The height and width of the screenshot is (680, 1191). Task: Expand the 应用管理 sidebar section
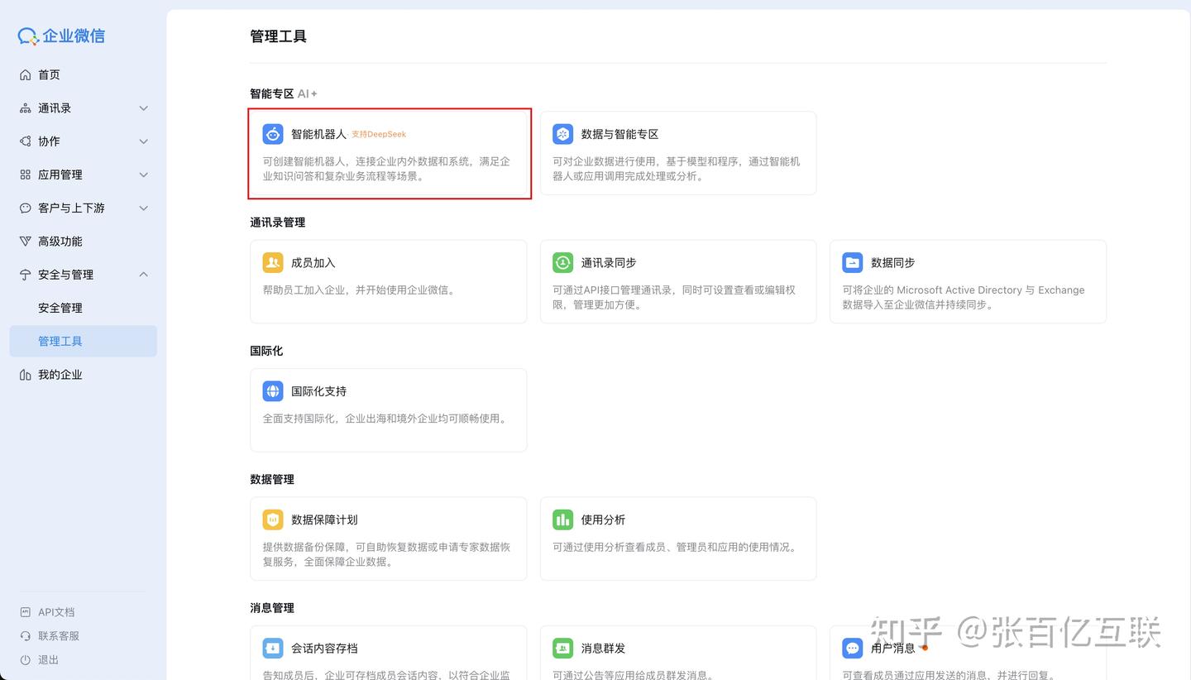[x=83, y=175]
